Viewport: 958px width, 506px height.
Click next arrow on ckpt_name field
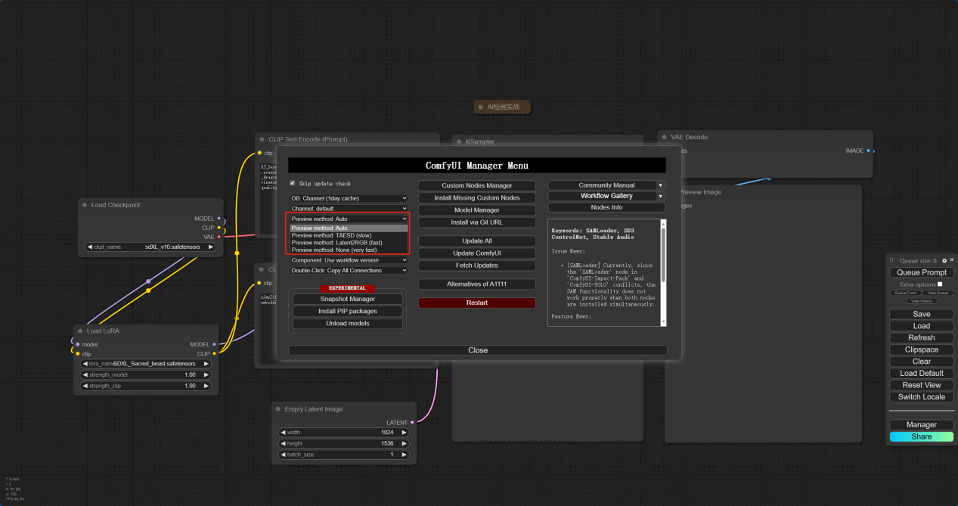[210, 247]
